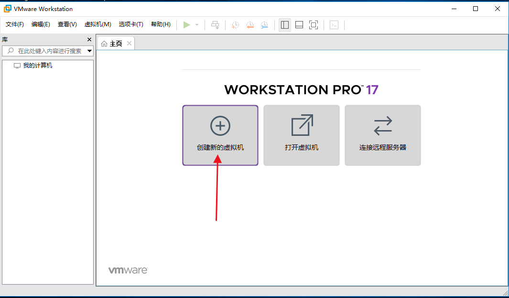Click the full screen mode icon

[x=313, y=25]
